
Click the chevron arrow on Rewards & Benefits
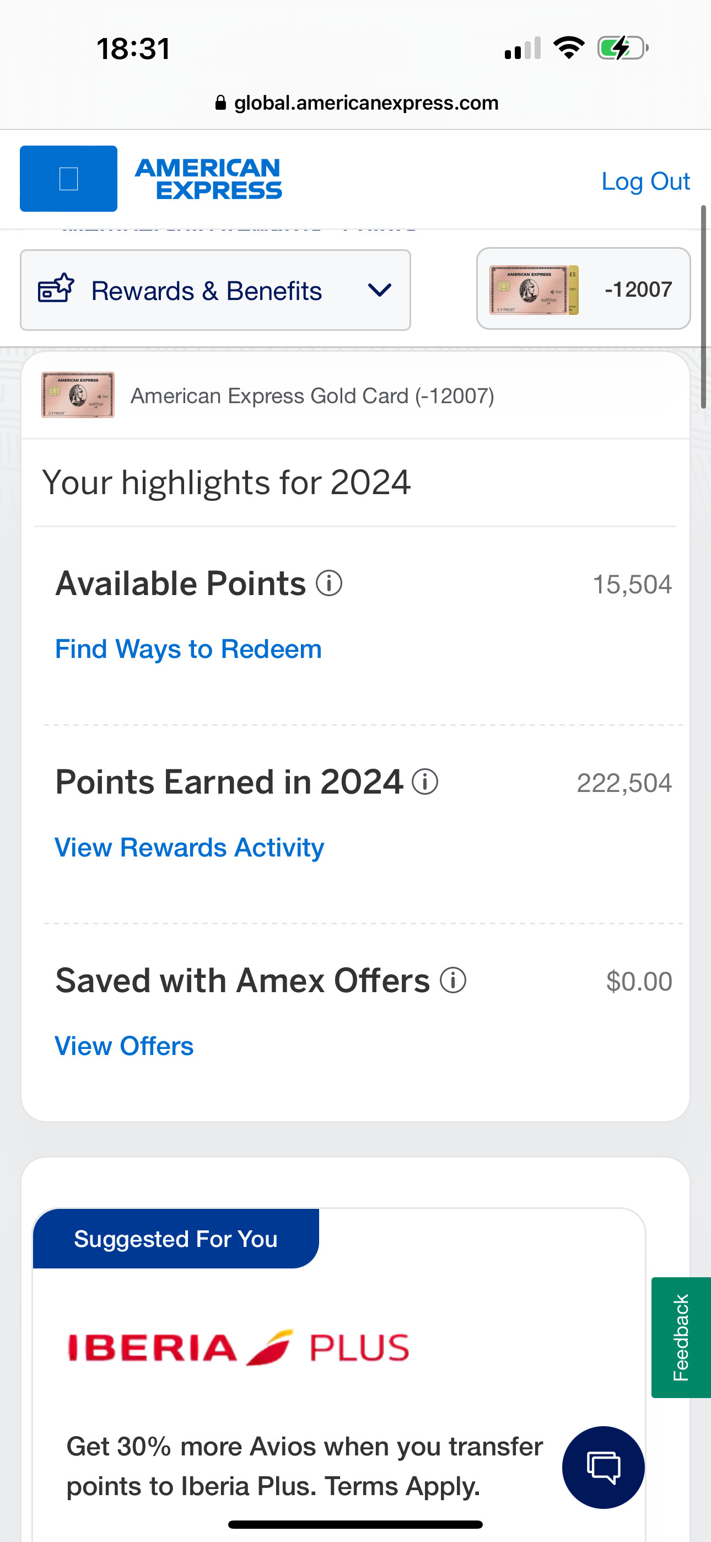[379, 290]
